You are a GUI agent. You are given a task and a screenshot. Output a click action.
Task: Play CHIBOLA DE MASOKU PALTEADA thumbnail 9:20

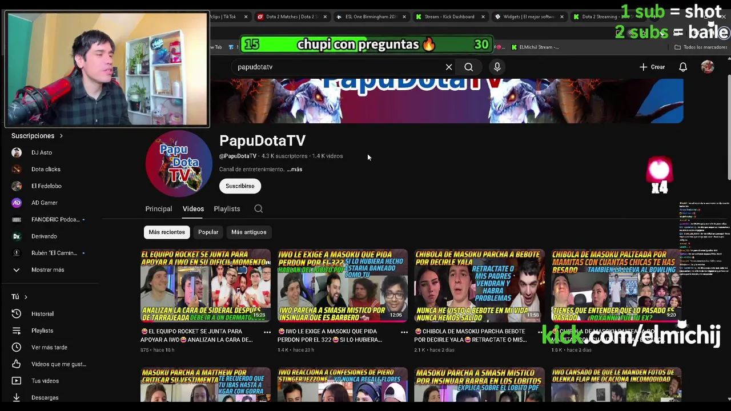(616, 285)
